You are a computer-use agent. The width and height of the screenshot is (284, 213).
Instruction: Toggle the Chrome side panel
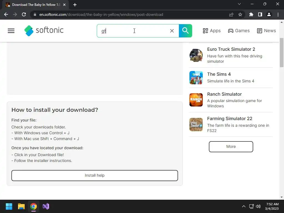tap(260, 14)
